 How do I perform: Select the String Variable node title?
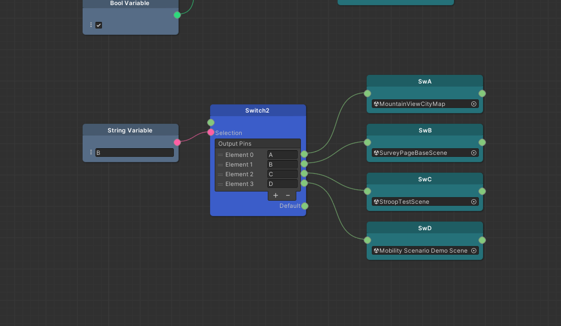(130, 130)
